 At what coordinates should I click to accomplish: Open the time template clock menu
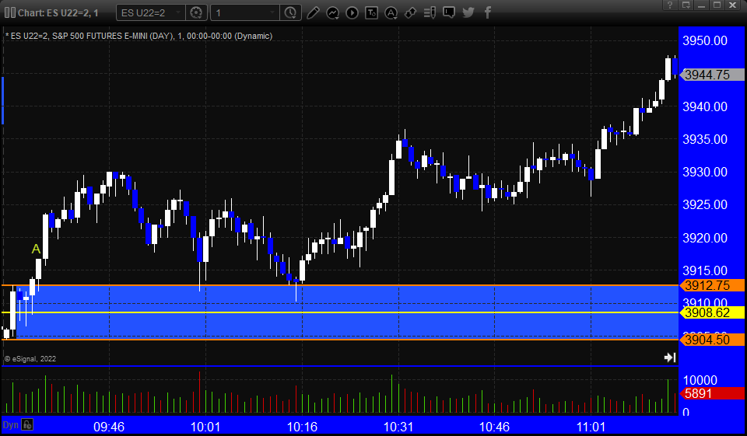coord(290,13)
